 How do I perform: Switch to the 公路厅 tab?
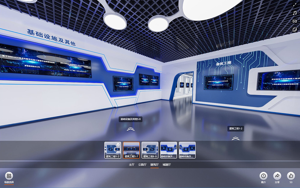[142, 165]
